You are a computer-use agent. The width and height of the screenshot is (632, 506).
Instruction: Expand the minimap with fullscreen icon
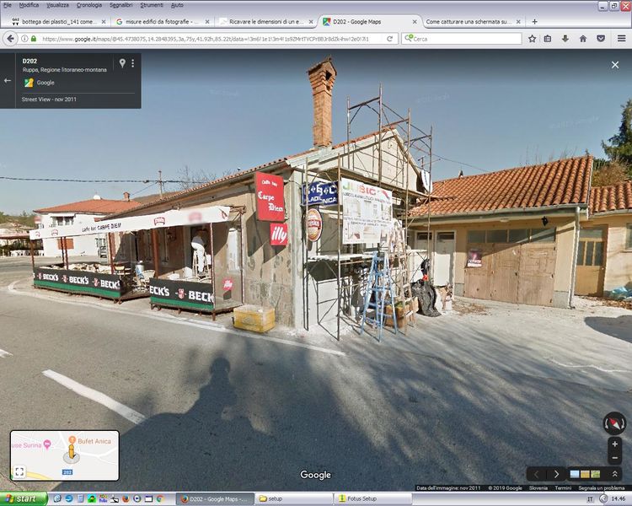tap(19, 471)
